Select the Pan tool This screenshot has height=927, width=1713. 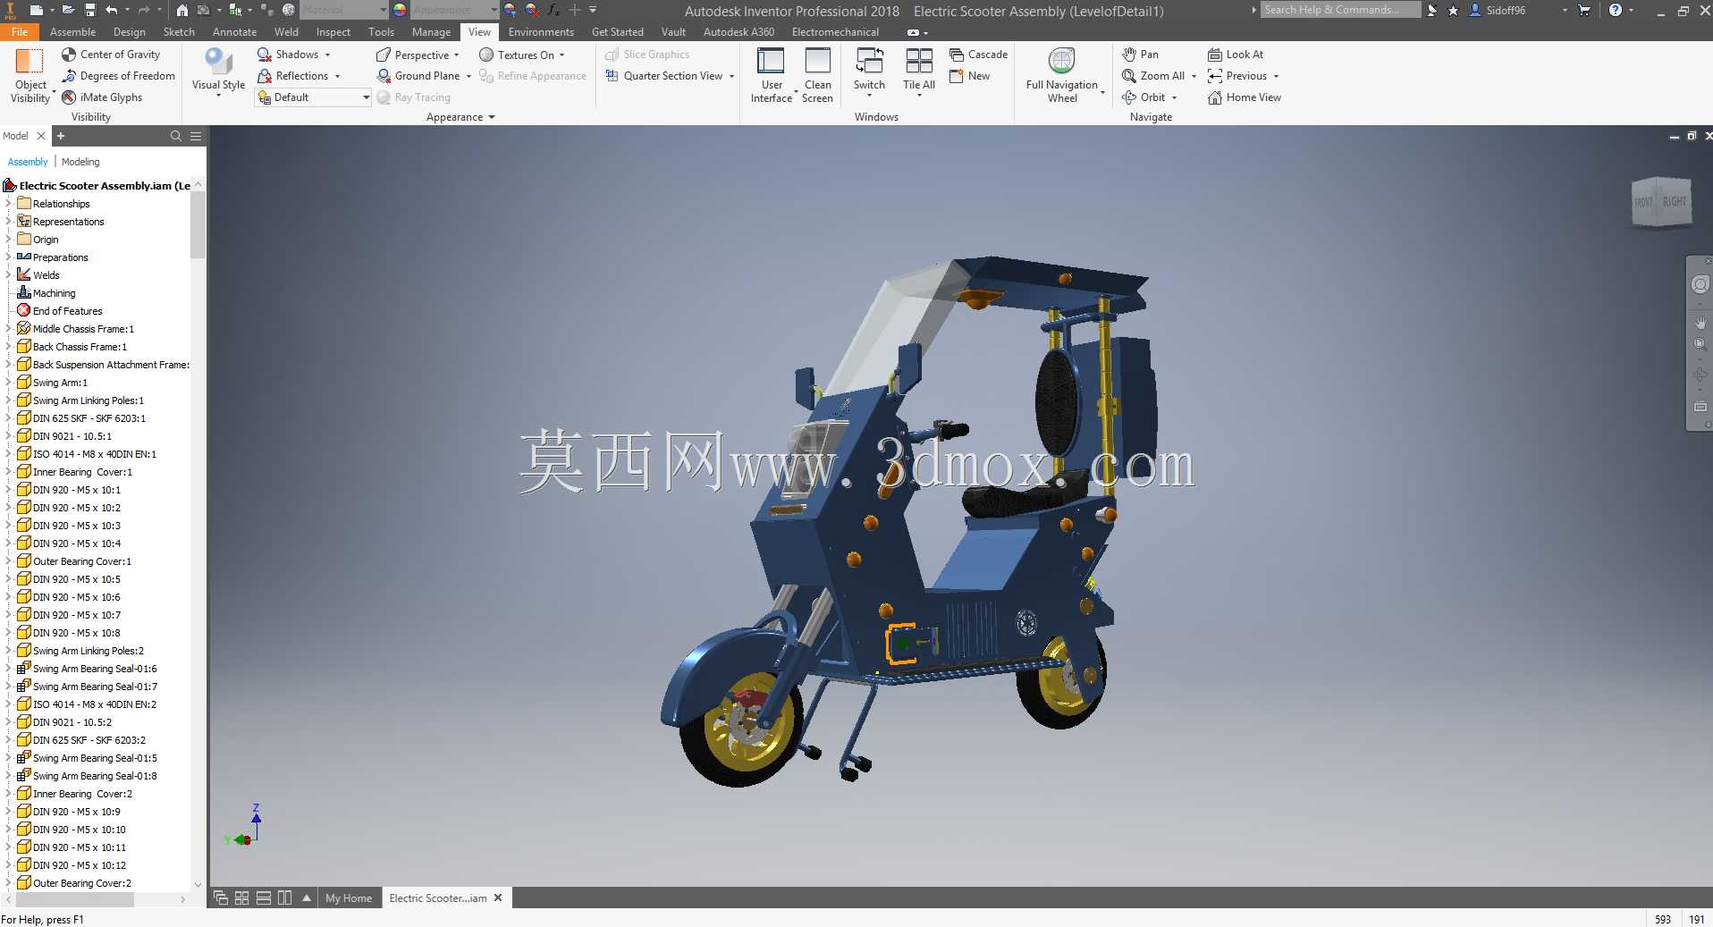click(x=1141, y=55)
